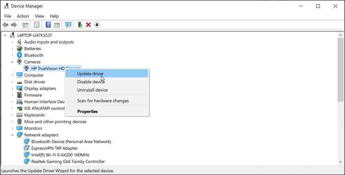Viewport: 345px width, 175px height.
Task: Click the Mice and other pointing devices icon
Action: pos(19,122)
